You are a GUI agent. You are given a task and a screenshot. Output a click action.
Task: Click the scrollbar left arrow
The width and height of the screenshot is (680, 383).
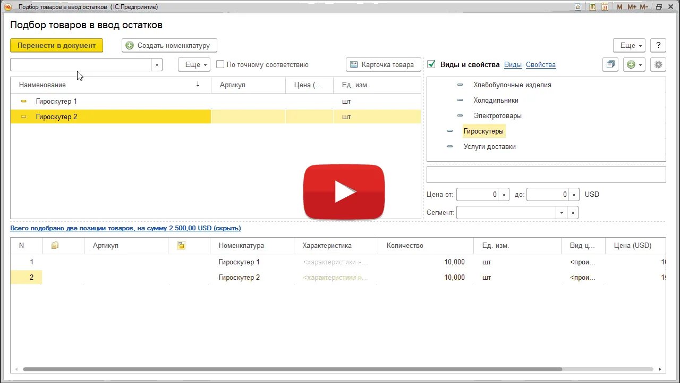(16, 369)
